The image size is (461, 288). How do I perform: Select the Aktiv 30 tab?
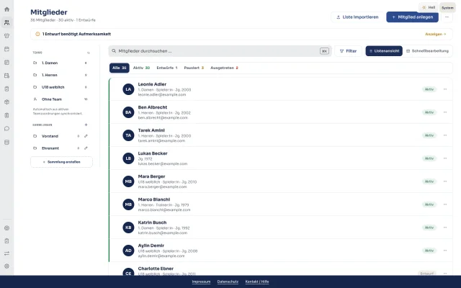click(x=141, y=68)
